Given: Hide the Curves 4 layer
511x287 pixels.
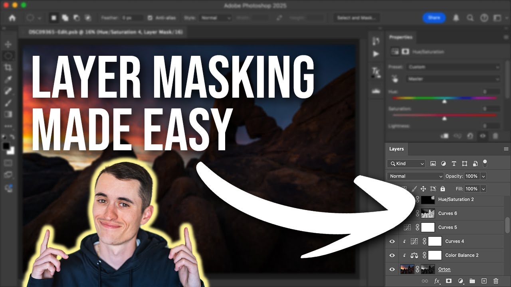Looking at the screenshot, I should click(x=392, y=241).
